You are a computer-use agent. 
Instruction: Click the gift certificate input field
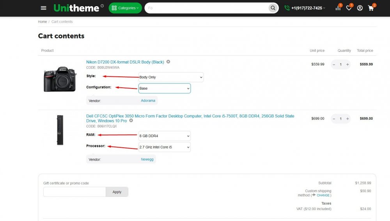pos(74,192)
